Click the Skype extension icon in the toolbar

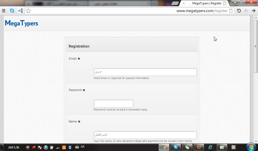click(x=12, y=11)
